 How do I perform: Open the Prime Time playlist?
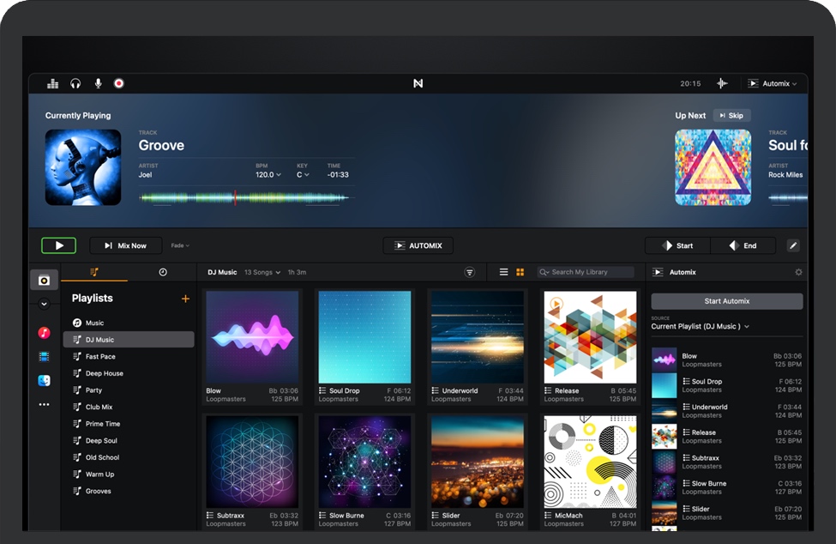128,424
